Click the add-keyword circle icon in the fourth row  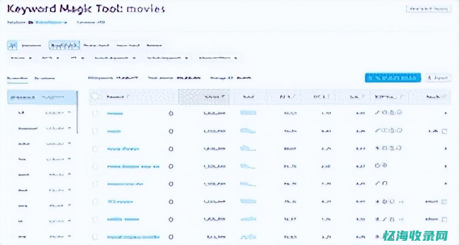pyautogui.click(x=171, y=166)
